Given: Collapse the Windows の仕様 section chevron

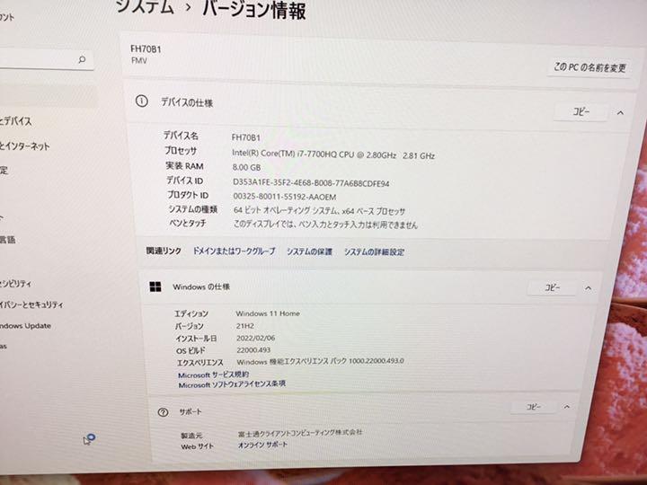Looking at the screenshot, I should (588, 288).
